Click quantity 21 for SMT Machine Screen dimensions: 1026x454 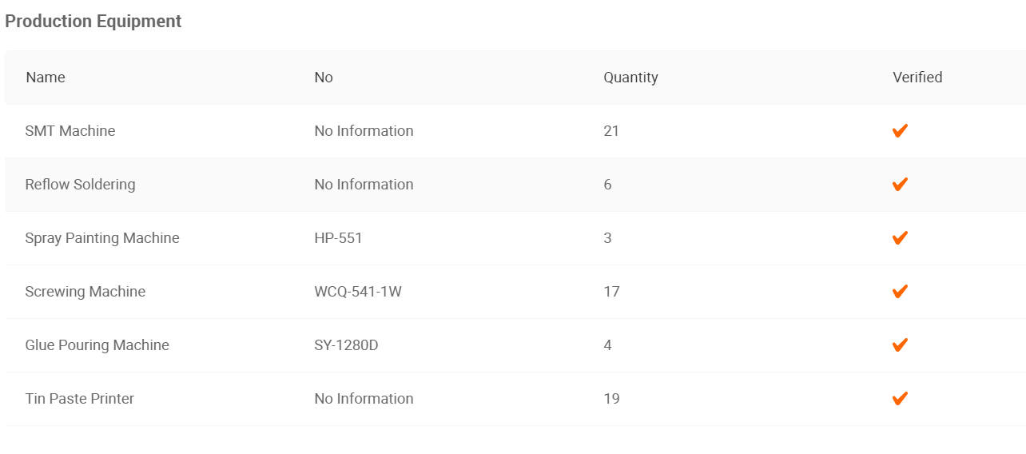point(611,131)
